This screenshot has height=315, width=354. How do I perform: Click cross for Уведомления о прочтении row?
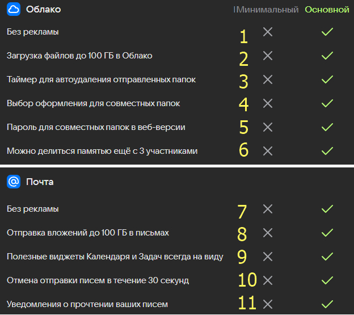point(268,304)
